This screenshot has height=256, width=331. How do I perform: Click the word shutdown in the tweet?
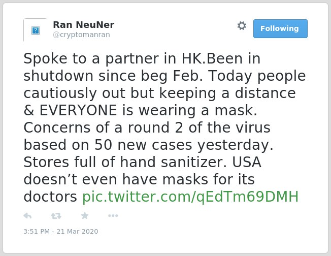tap(58, 76)
